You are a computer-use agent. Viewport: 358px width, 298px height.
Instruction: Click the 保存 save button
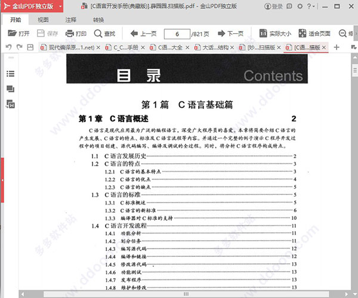pyautogui.click(x=48, y=34)
